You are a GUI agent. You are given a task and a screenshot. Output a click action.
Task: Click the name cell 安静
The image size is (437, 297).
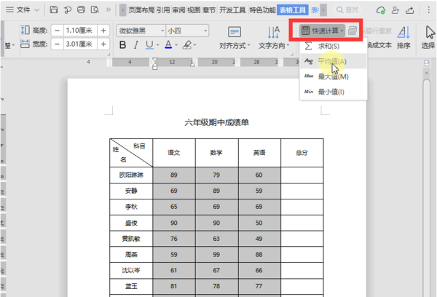[131, 191]
